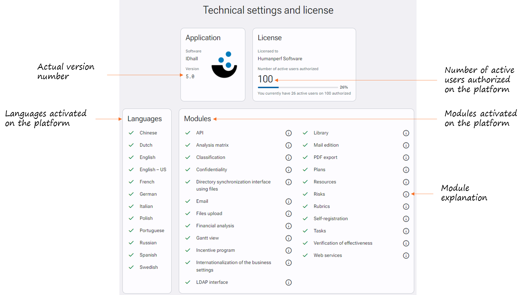Open info icon for Rubrics

click(406, 207)
